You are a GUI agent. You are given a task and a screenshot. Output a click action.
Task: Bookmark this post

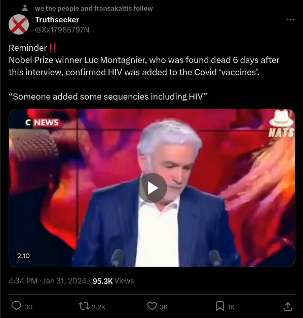click(x=220, y=306)
